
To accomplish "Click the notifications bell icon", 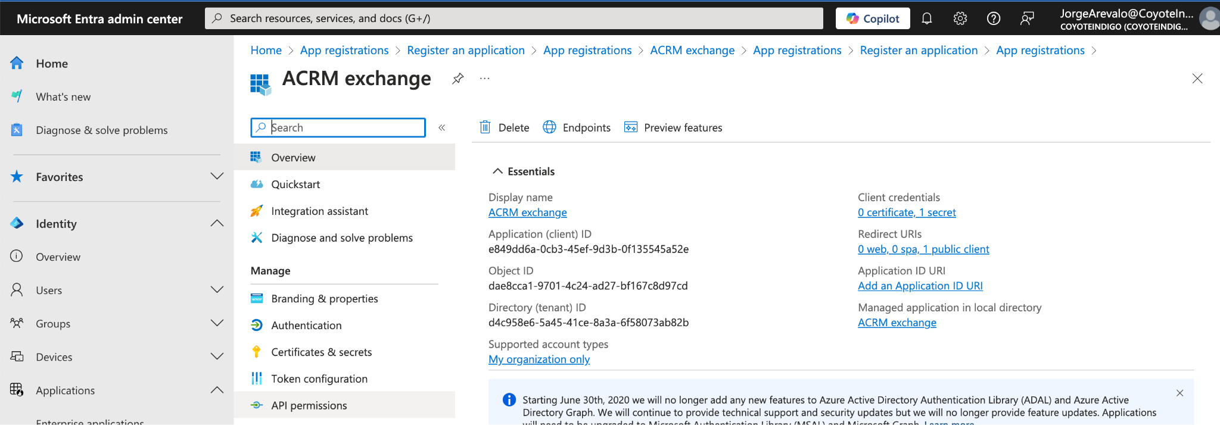I will pyautogui.click(x=926, y=18).
